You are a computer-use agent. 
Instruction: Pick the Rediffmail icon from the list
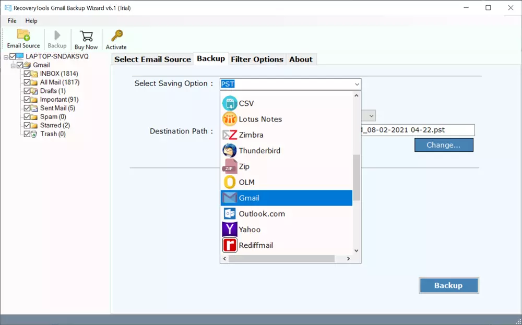coord(230,245)
